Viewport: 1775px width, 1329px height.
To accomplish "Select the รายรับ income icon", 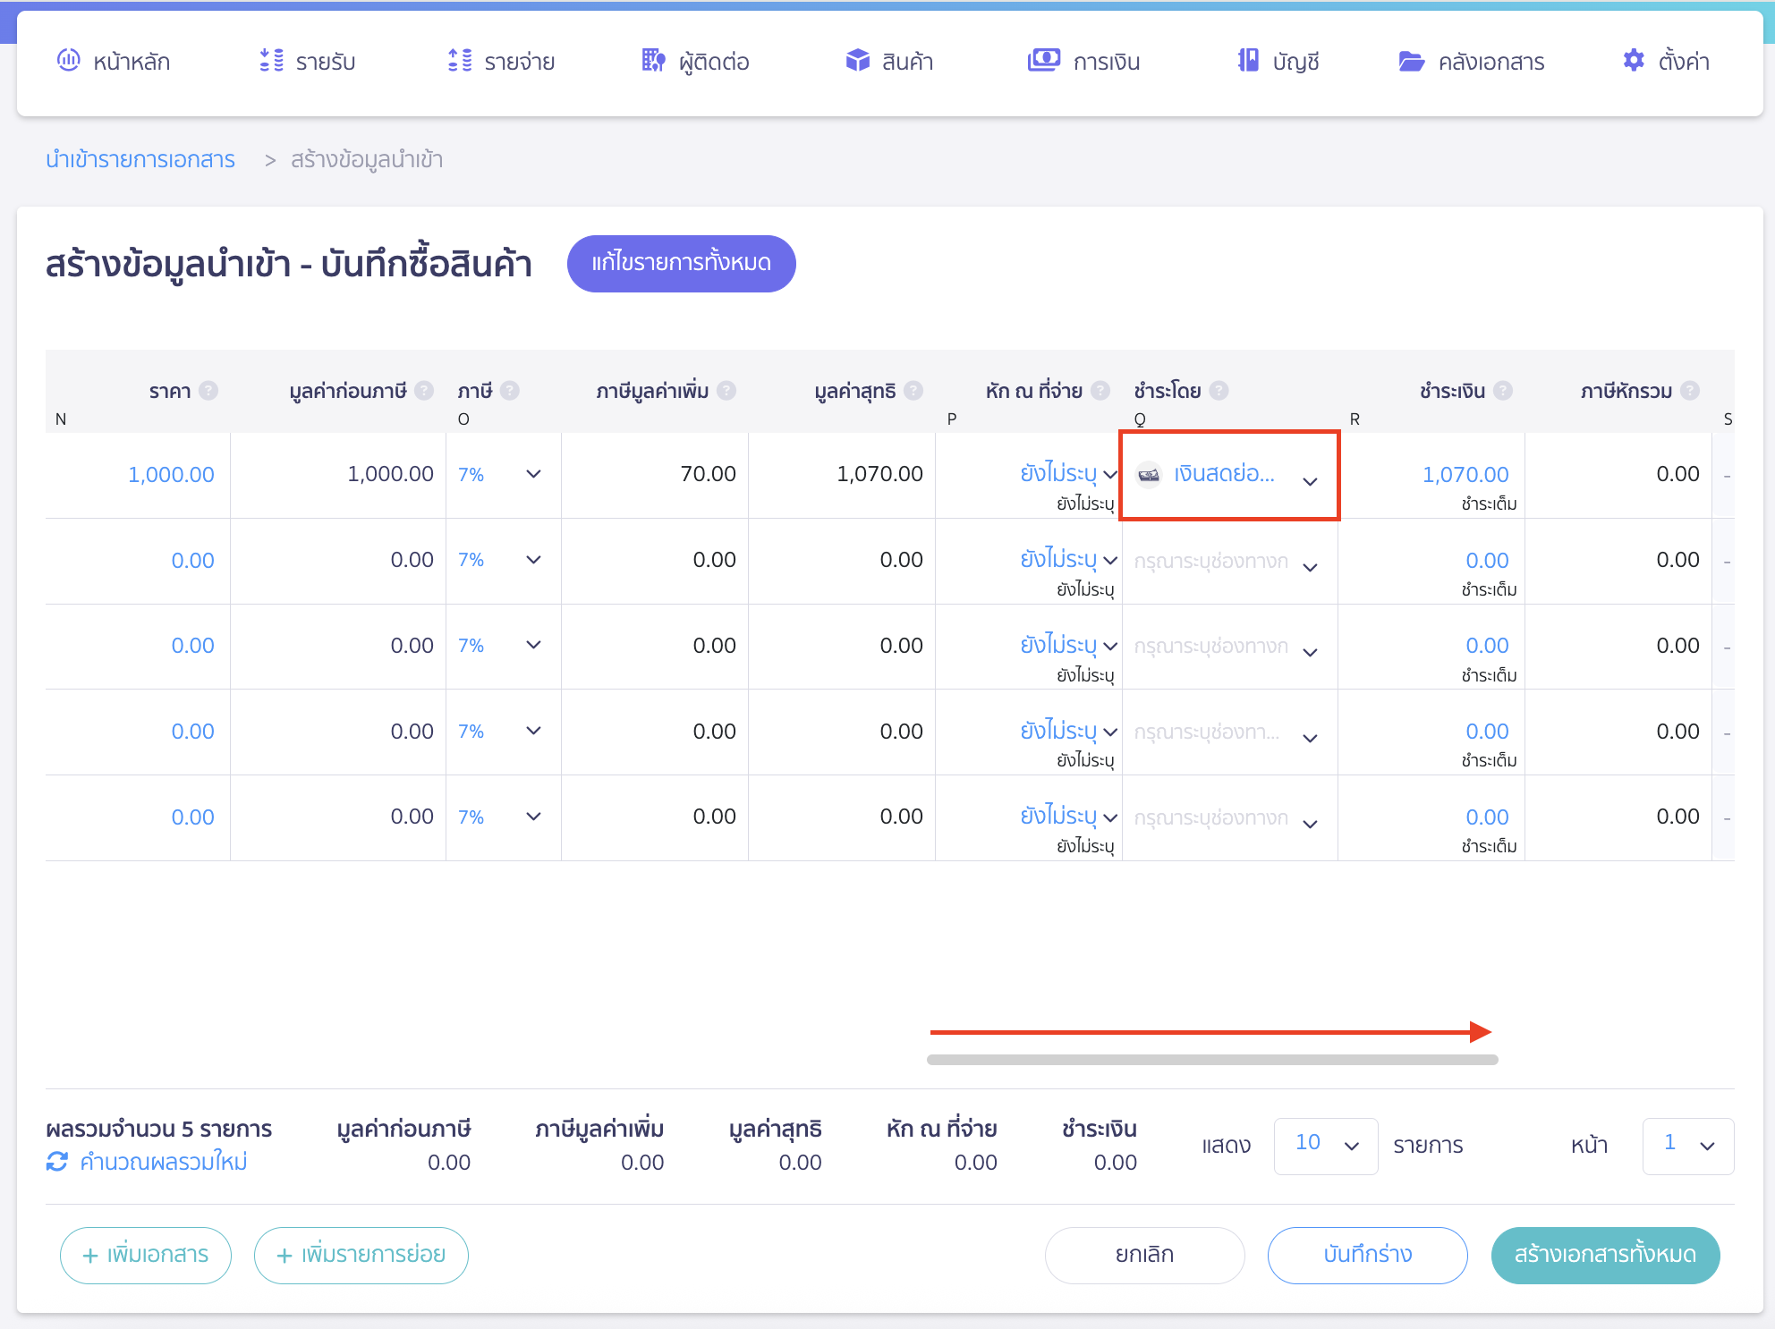I will [270, 61].
